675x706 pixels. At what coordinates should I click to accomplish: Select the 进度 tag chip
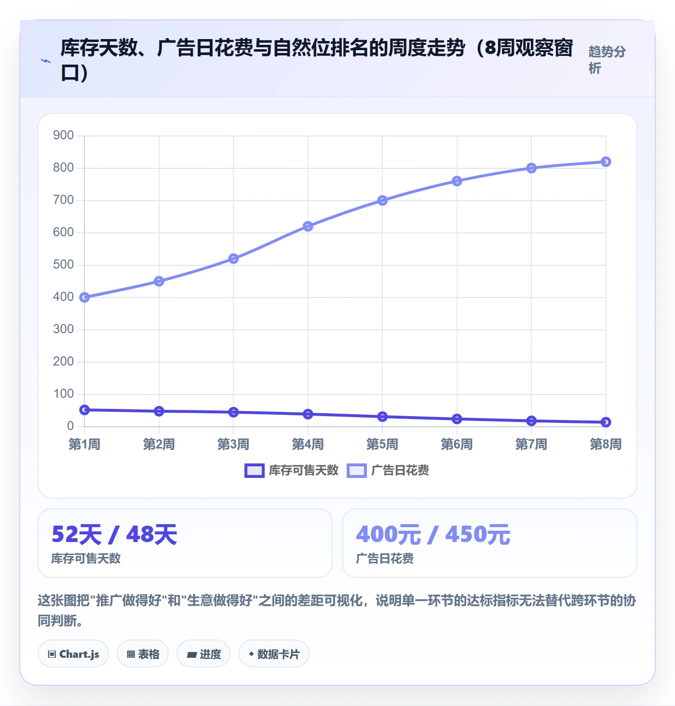(203, 654)
